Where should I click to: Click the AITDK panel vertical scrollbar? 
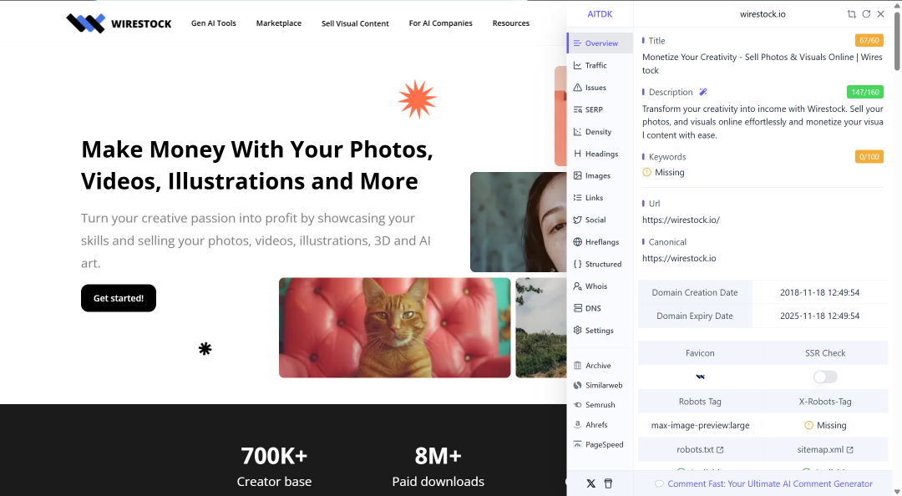point(897,43)
